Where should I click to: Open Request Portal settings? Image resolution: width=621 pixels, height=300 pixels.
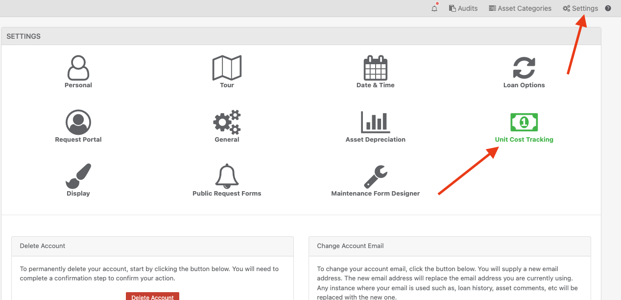pyautogui.click(x=78, y=125)
